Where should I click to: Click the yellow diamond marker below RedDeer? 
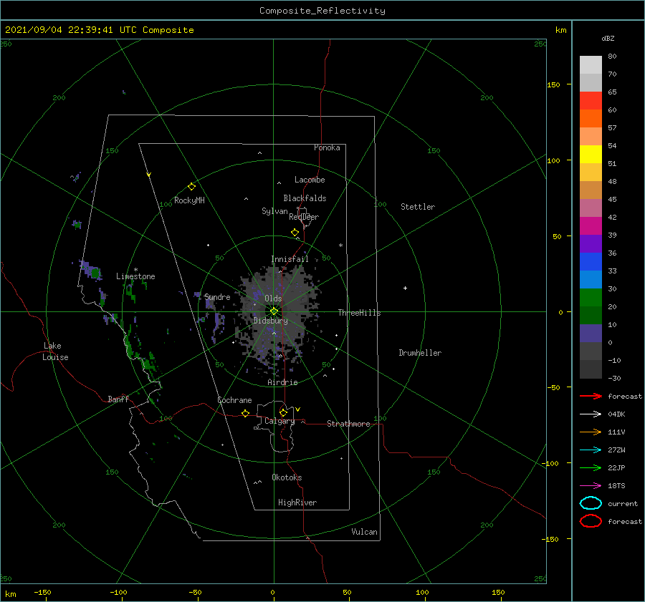click(x=295, y=233)
